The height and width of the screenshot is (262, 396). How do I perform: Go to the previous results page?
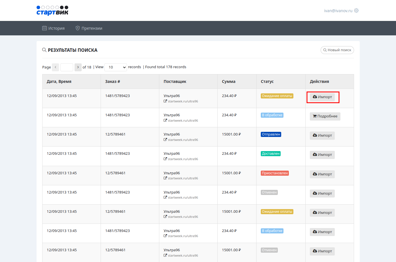point(56,67)
